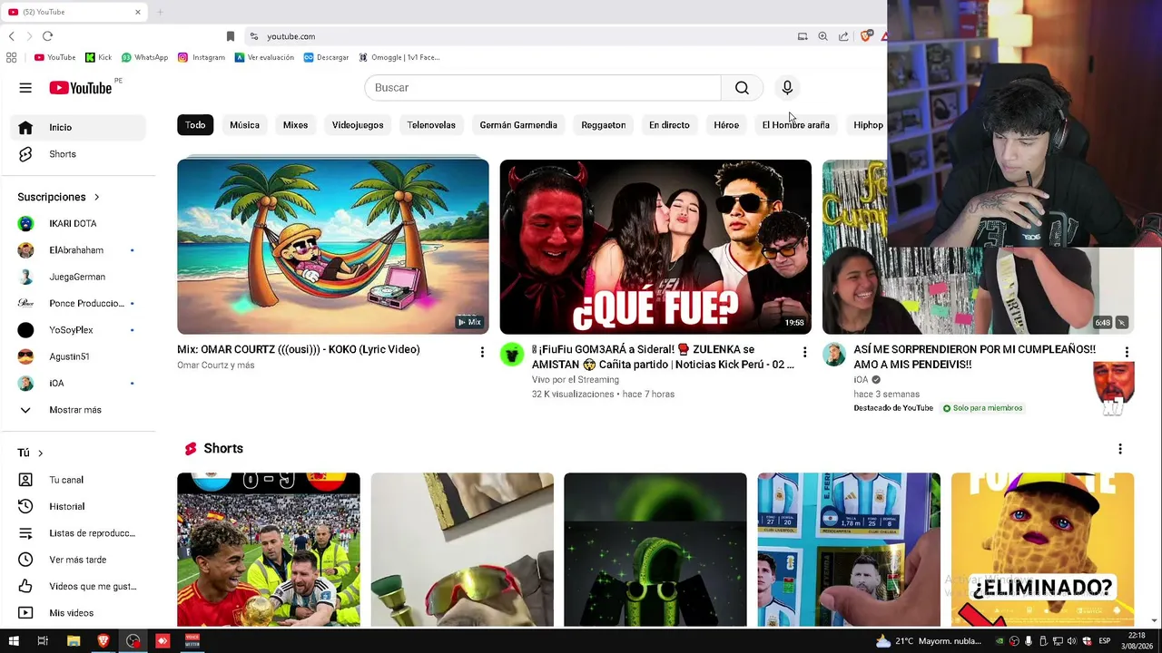Filter by the Música chip
Viewport: 1162px width, 653px height.
pyautogui.click(x=244, y=125)
